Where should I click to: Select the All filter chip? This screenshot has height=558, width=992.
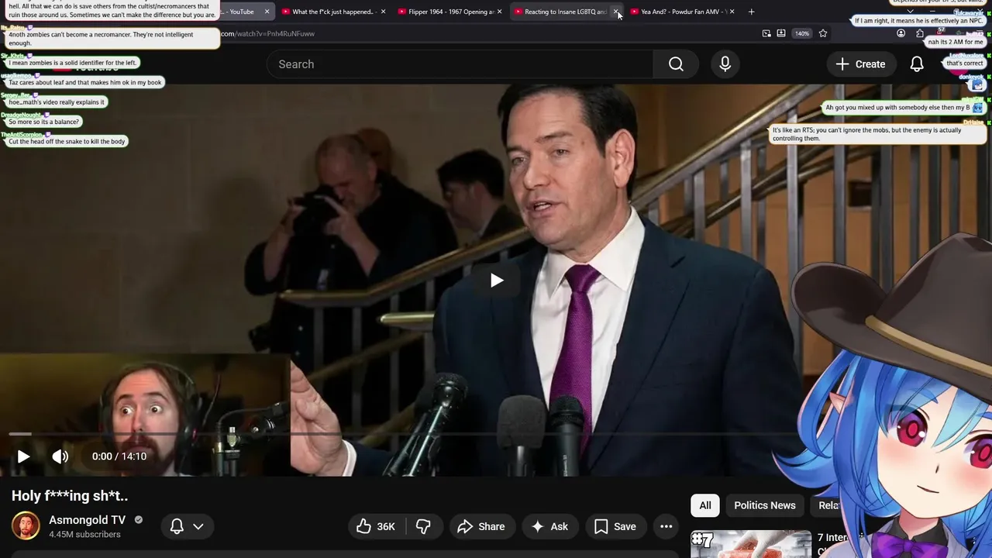point(705,505)
